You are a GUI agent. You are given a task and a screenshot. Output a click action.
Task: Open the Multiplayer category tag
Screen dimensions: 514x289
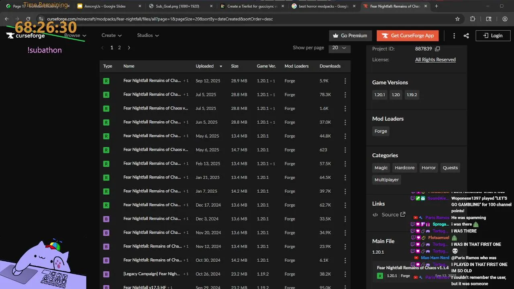coord(387,180)
